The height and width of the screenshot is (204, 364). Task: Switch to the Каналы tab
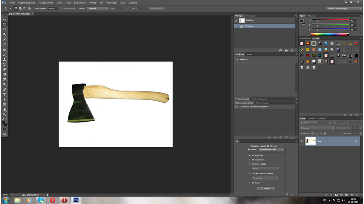(311, 118)
